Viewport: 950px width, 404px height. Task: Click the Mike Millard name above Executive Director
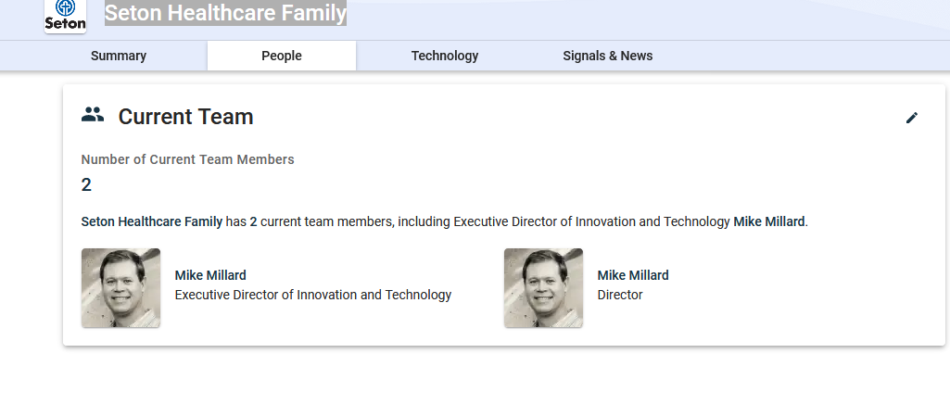(x=210, y=275)
